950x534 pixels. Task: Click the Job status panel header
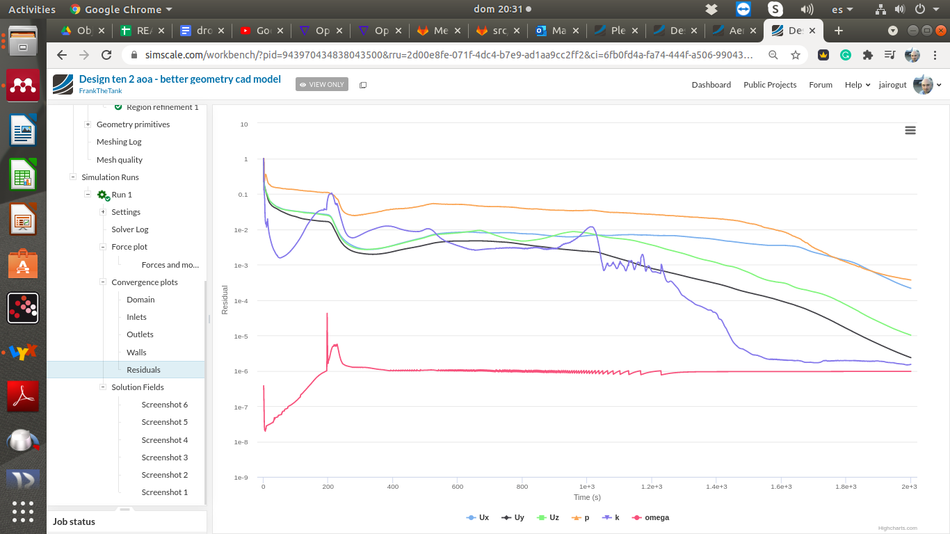point(127,522)
